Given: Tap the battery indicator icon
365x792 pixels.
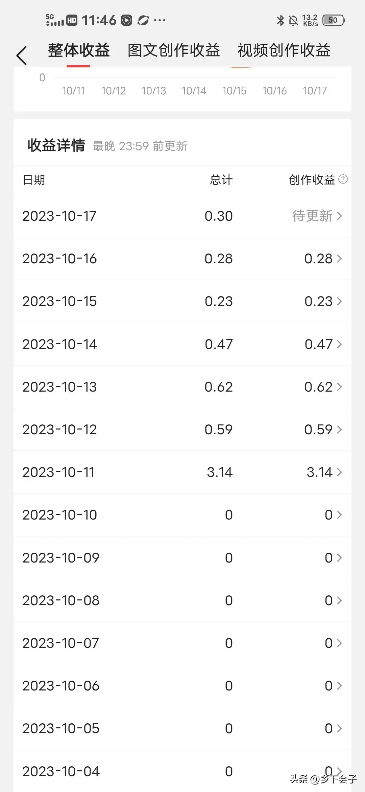Looking at the screenshot, I should (x=334, y=20).
